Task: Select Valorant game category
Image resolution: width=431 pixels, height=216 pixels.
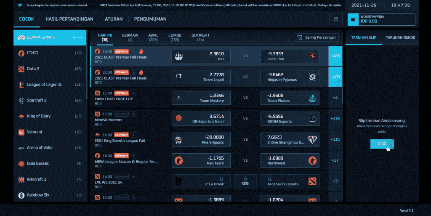Action: 50,132
